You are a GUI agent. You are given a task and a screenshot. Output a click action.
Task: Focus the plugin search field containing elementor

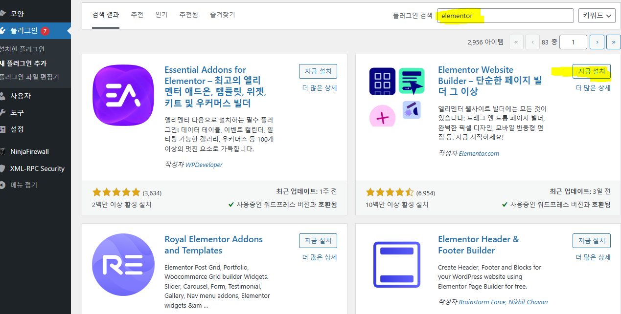pos(505,16)
